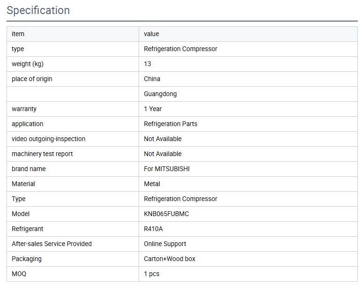Click the 'item' column header cell

point(18,34)
